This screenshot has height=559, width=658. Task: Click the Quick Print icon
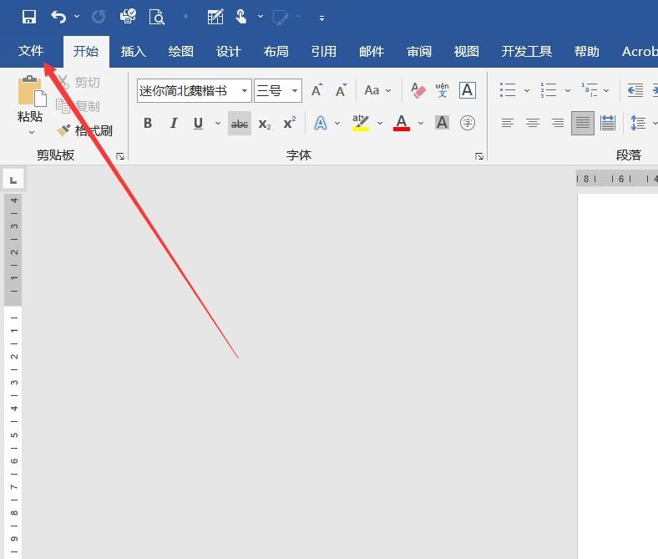pos(128,17)
